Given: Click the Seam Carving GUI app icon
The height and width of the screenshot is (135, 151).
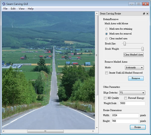Looking at the screenshot, I should tap(4, 4).
